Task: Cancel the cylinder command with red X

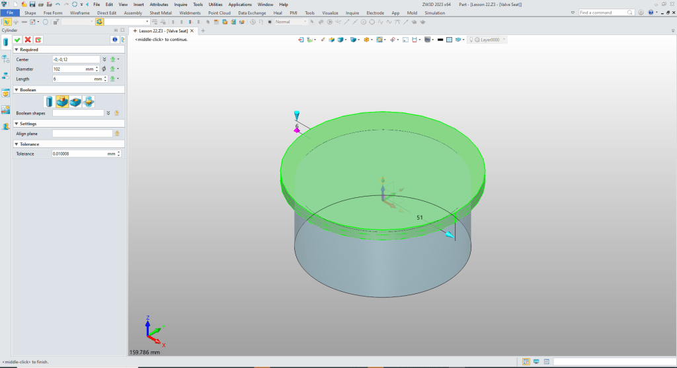Action: click(28, 40)
